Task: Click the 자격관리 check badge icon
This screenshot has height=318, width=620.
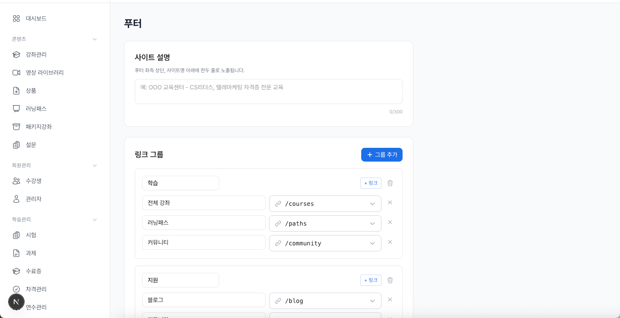Action: tap(16, 289)
